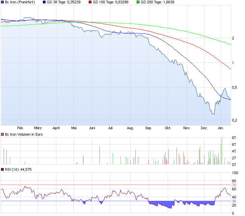Viewport: 245px width, 216px height.
Task: Click the 'Mai' month axis label
Action: [74, 128]
